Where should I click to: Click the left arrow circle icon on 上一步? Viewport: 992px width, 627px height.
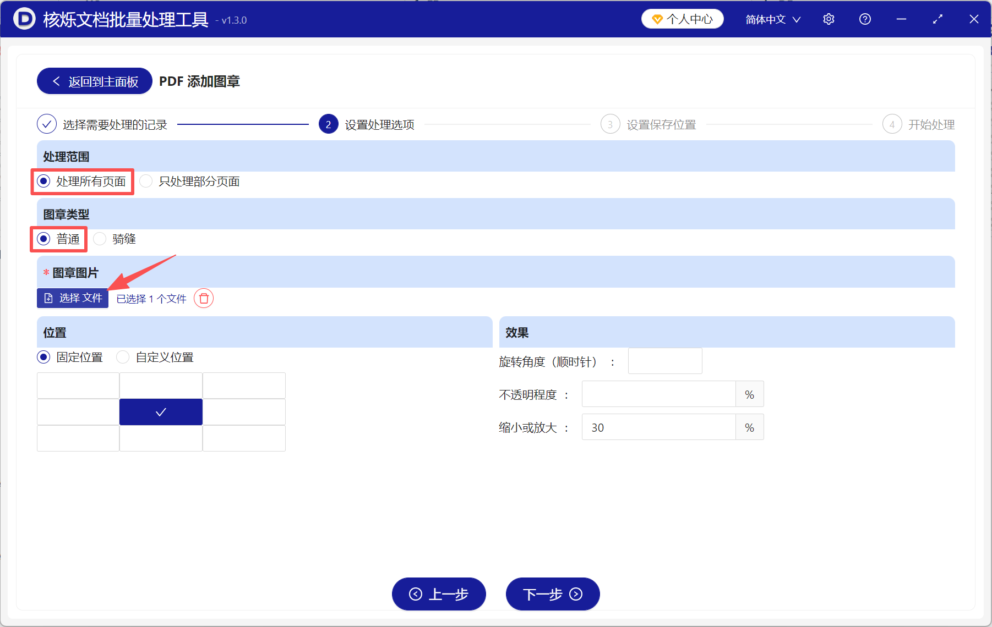point(416,594)
